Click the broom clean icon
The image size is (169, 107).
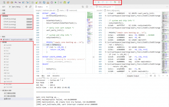[36, 2]
